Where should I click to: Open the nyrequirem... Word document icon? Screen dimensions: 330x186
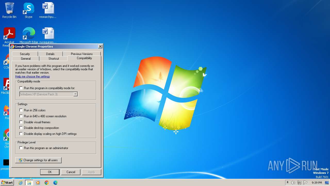(48, 36)
